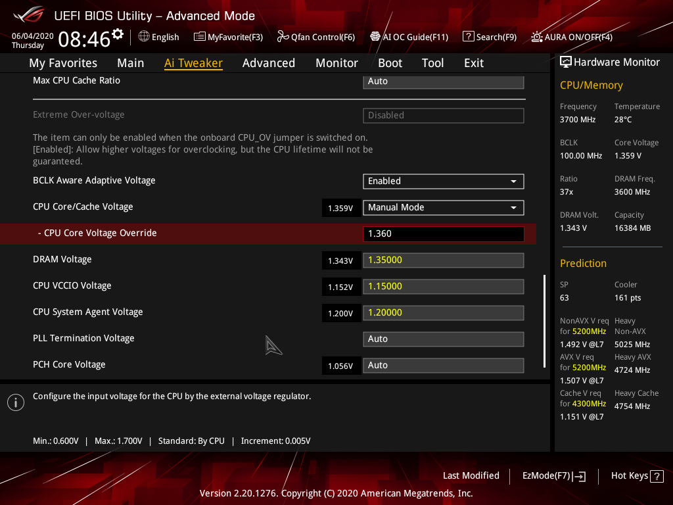The image size is (673, 505).
Task: Open the Boot menu
Action: pos(390,62)
